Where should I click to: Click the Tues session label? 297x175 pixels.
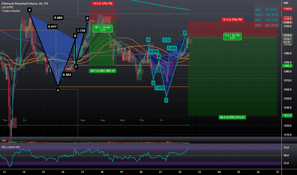103,120
